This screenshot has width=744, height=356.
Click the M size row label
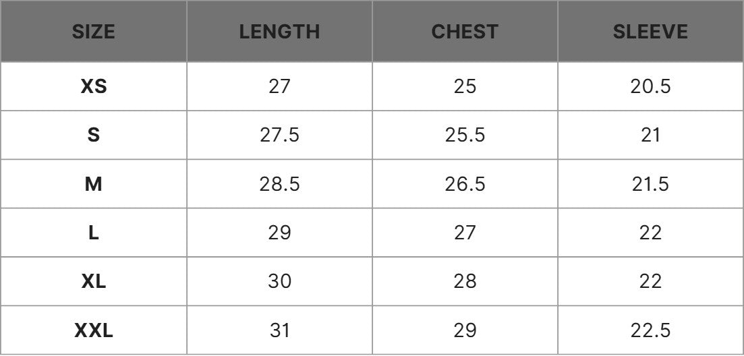(x=94, y=184)
